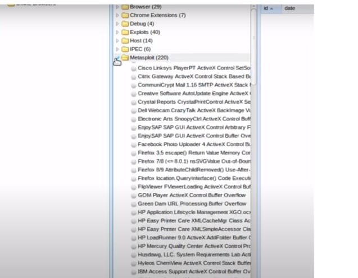Open Firefox 7/8 nsSVGValue Out-of-Bounds module
358x278 pixels.
[194, 161]
